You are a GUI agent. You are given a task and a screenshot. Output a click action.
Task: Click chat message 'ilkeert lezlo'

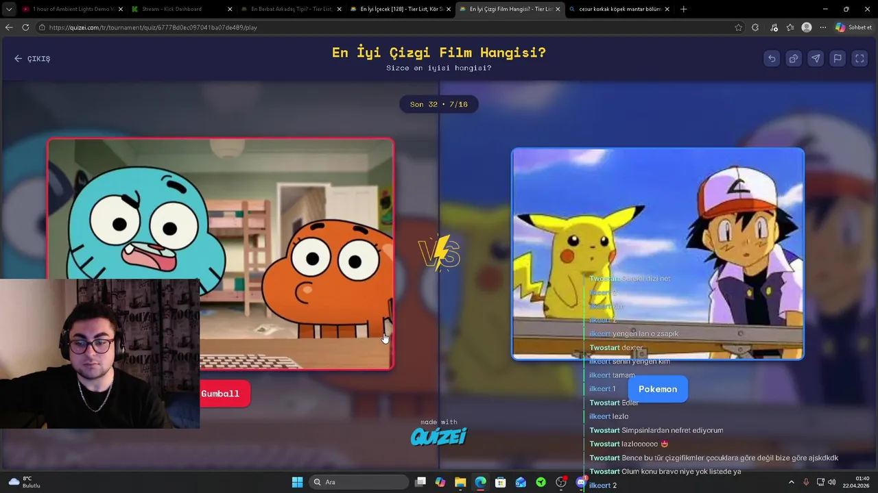pyautogui.click(x=609, y=416)
